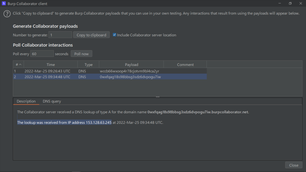This screenshot has height=172, width=306.
Task: Click row number 2 cell
Action: point(18,77)
